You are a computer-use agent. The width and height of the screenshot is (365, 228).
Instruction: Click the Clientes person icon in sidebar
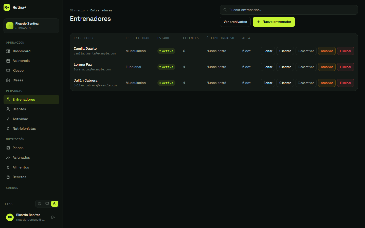8,109
